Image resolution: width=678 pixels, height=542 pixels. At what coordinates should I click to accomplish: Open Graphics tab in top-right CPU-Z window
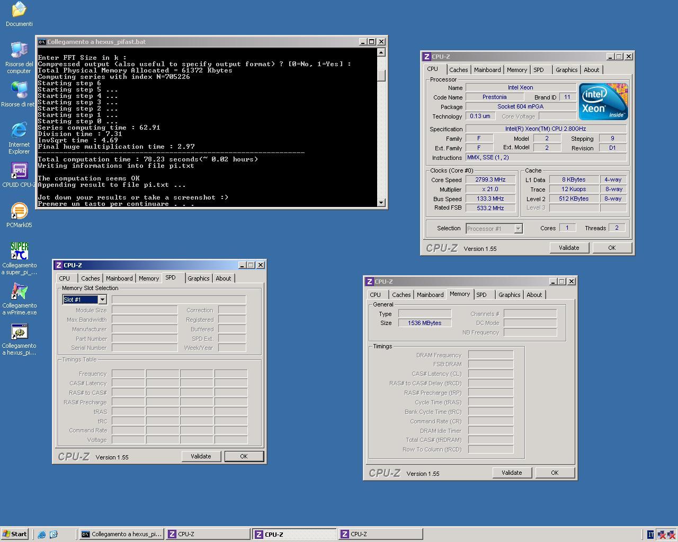click(x=566, y=70)
